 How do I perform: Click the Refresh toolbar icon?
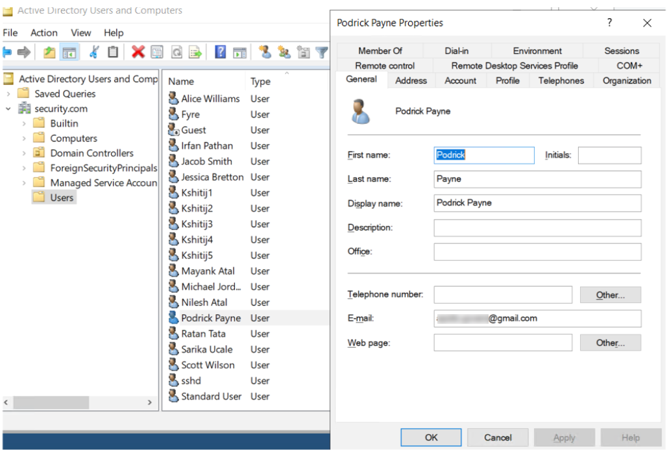(x=176, y=53)
